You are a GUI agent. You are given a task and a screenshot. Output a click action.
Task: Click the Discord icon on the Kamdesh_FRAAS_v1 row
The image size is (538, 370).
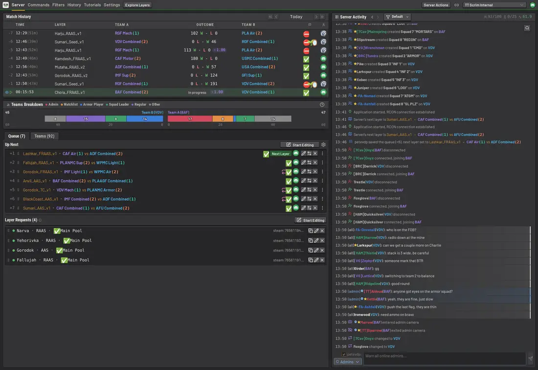pos(323,58)
